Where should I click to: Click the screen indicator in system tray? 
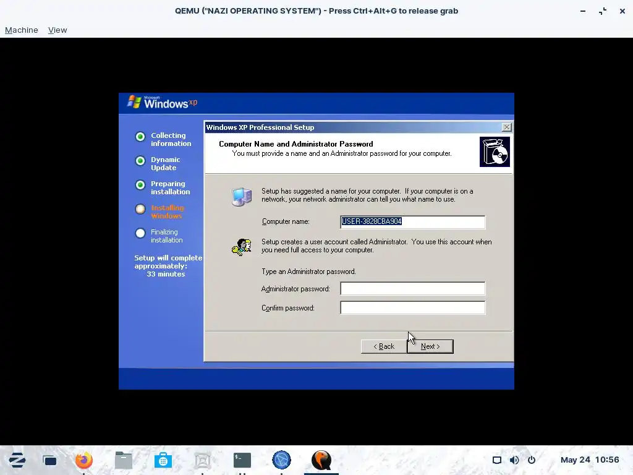pyautogui.click(x=497, y=460)
